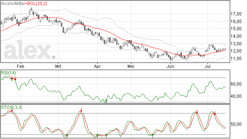Click the 15,00 price axis label

(x=236, y=29)
